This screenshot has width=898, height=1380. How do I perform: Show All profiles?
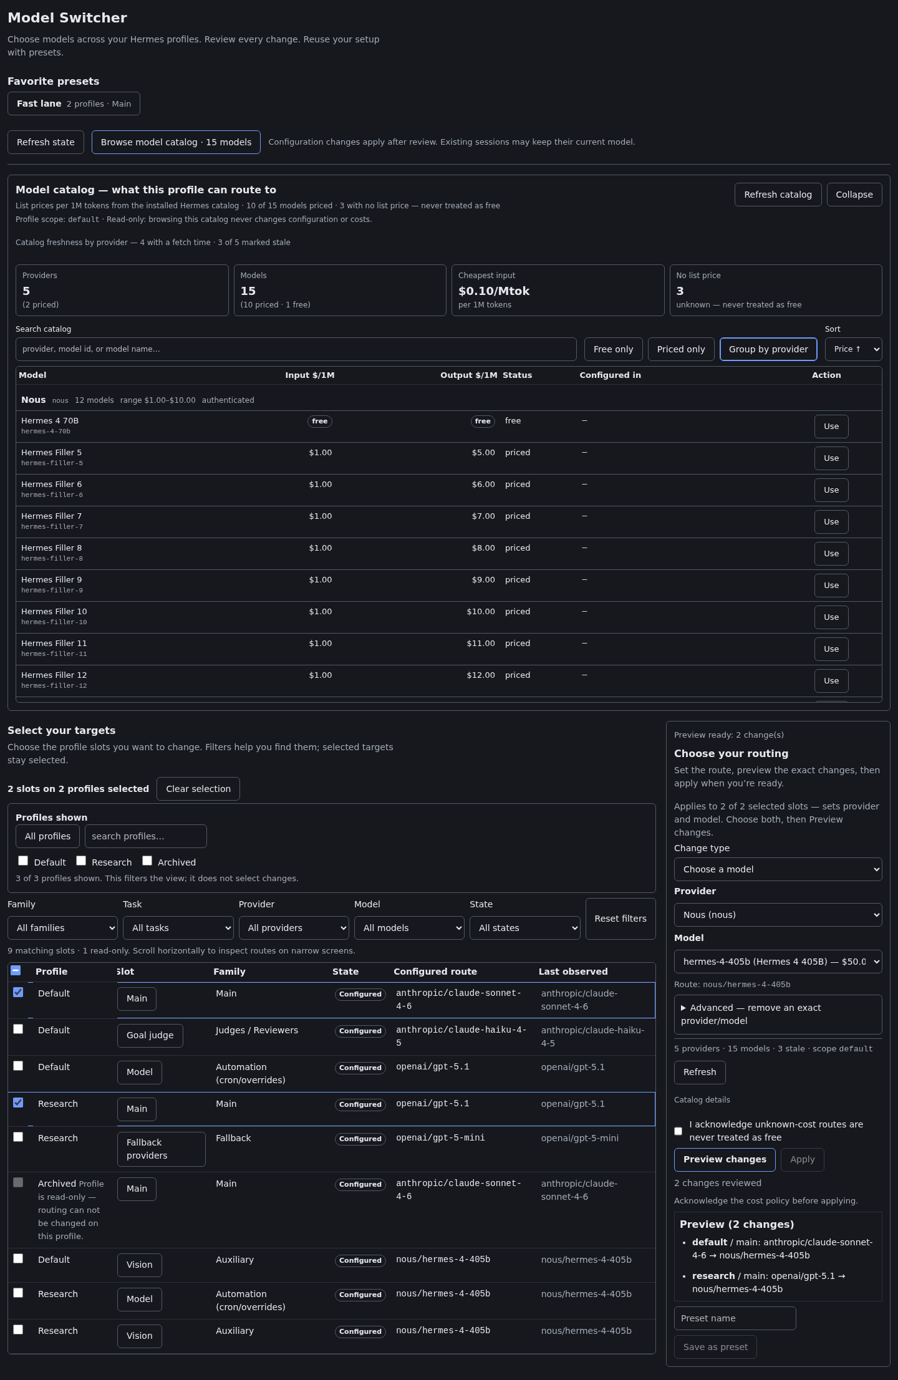pos(47,836)
